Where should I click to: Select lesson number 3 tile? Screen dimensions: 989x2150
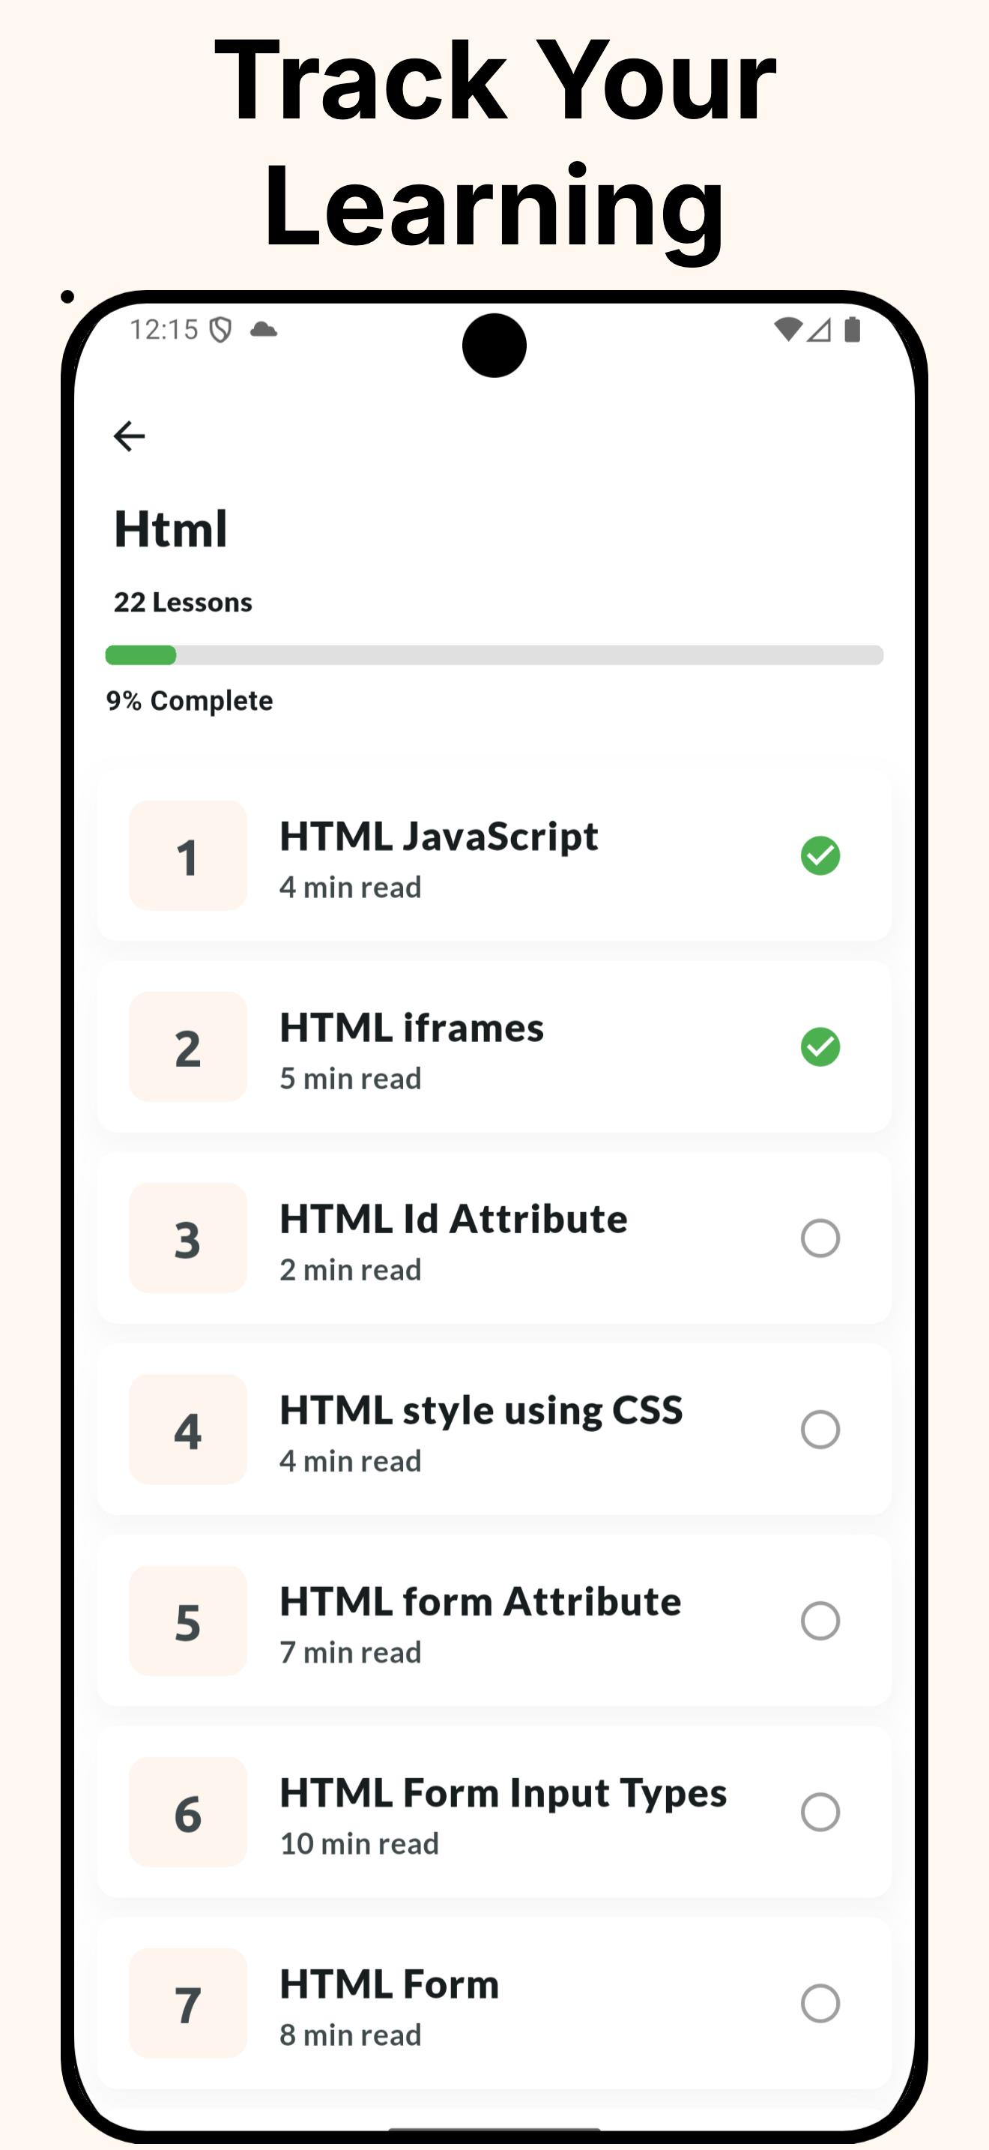pos(187,1238)
